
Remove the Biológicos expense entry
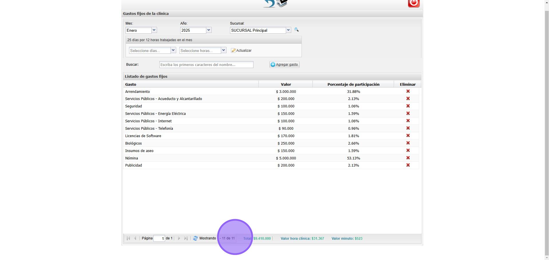(x=408, y=143)
